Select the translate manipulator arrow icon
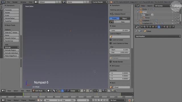The height and width of the screenshot is (102, 182). point(63,91)
